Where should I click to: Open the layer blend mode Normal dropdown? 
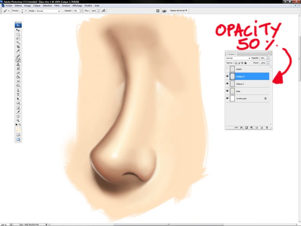pyautogui.click(x=238, y=58)
